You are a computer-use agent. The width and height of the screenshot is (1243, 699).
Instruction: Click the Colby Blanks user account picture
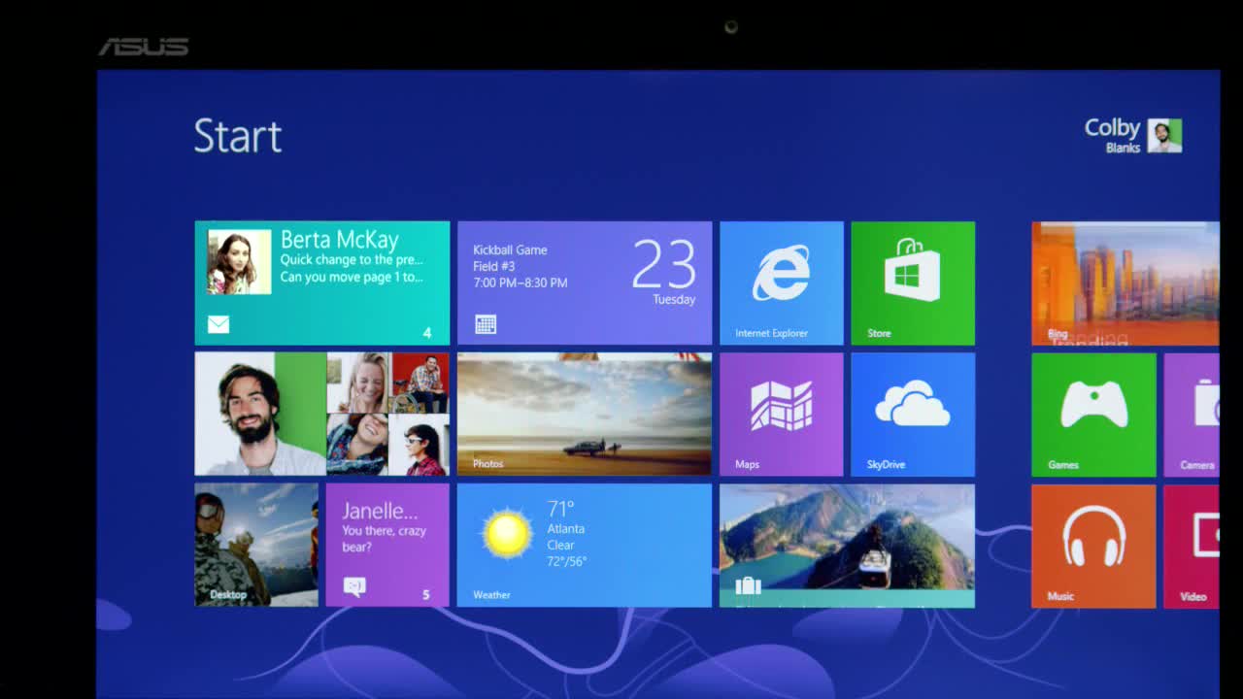1164,136
